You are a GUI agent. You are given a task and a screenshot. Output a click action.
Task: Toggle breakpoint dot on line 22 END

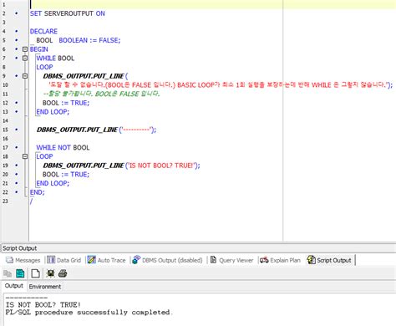(17, 192)
